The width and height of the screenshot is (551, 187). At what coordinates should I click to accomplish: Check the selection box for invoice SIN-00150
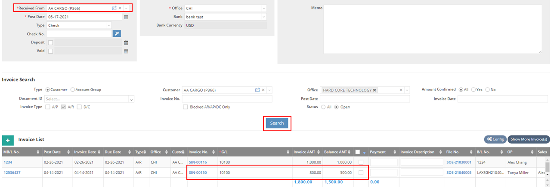click(361, 172)
